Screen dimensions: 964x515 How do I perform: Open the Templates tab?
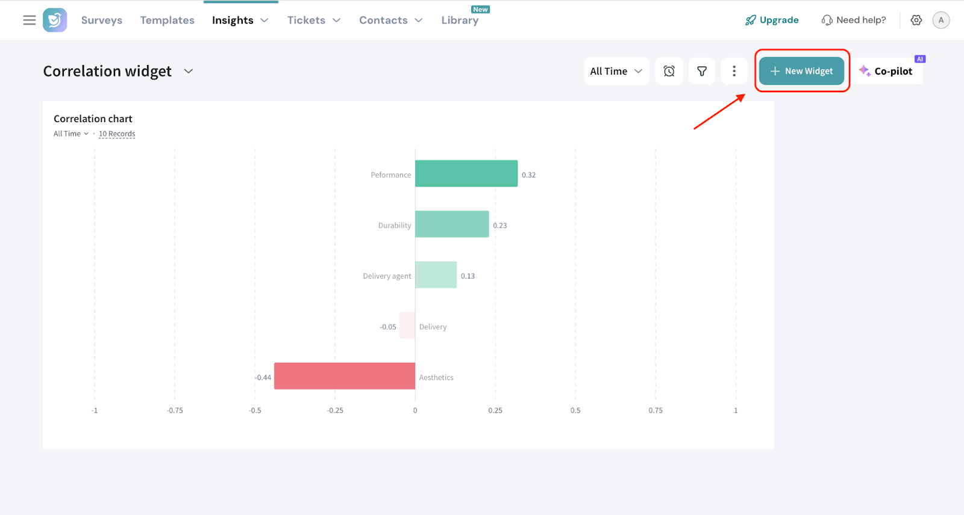point(167,20)
